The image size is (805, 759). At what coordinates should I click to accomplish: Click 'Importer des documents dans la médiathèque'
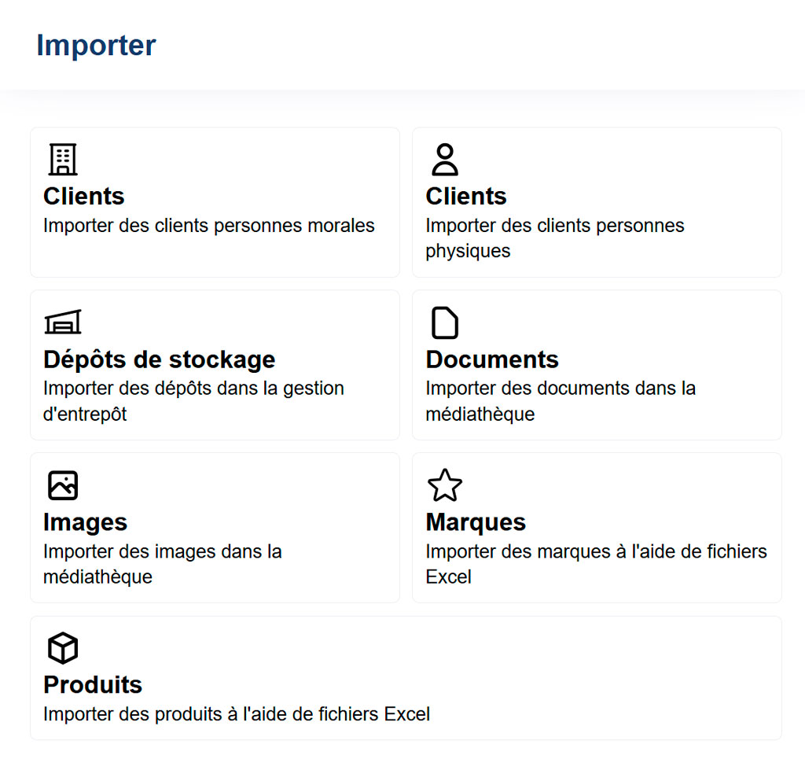(x=561, y=401)
